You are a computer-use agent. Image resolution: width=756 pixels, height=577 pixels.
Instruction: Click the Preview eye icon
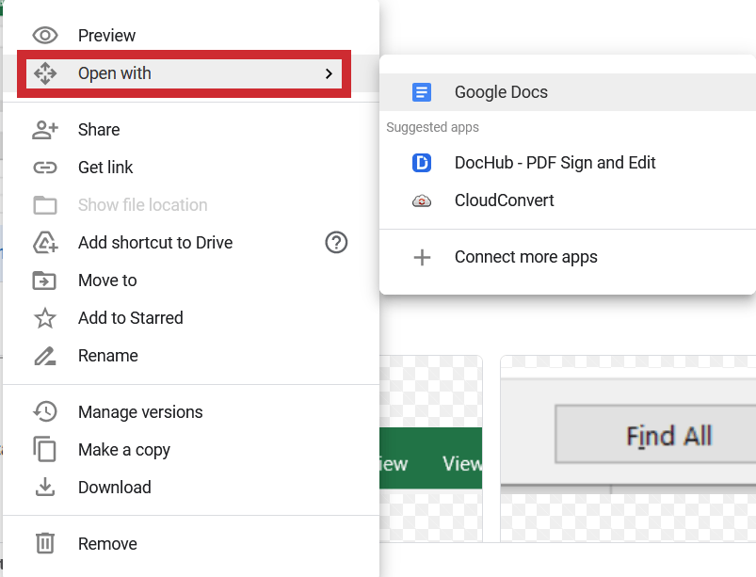[45, 36]
